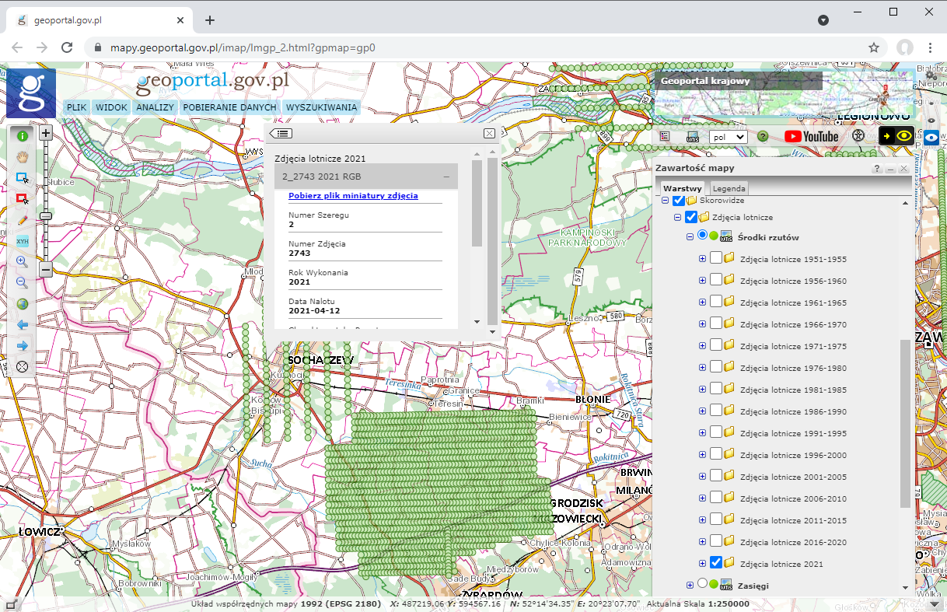Expand Zdjęcia lotnicze 2021 node
The image size is (947, 612).
pyautogui.click(x=702, y=564)
